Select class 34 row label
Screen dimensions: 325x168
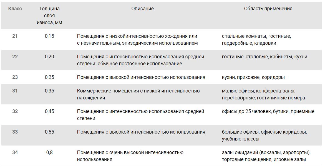pyautogui.click(x=15, y=152)
